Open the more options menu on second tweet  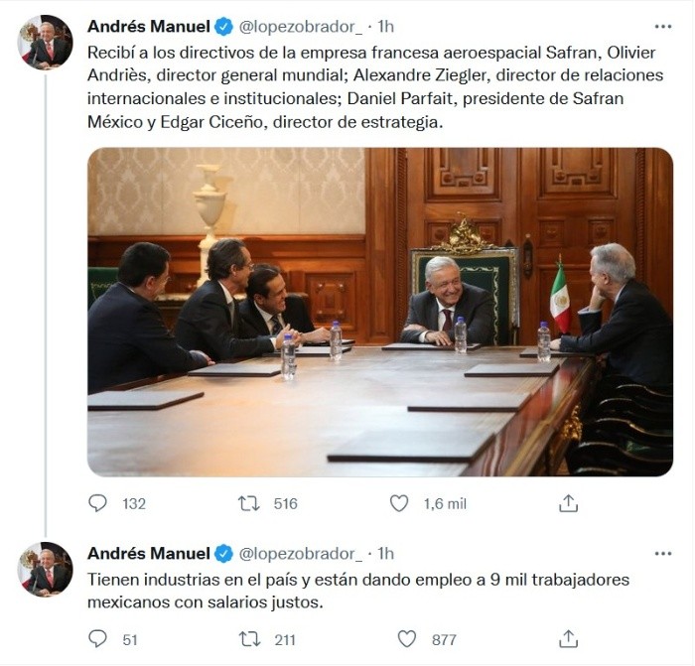(663, 554)
